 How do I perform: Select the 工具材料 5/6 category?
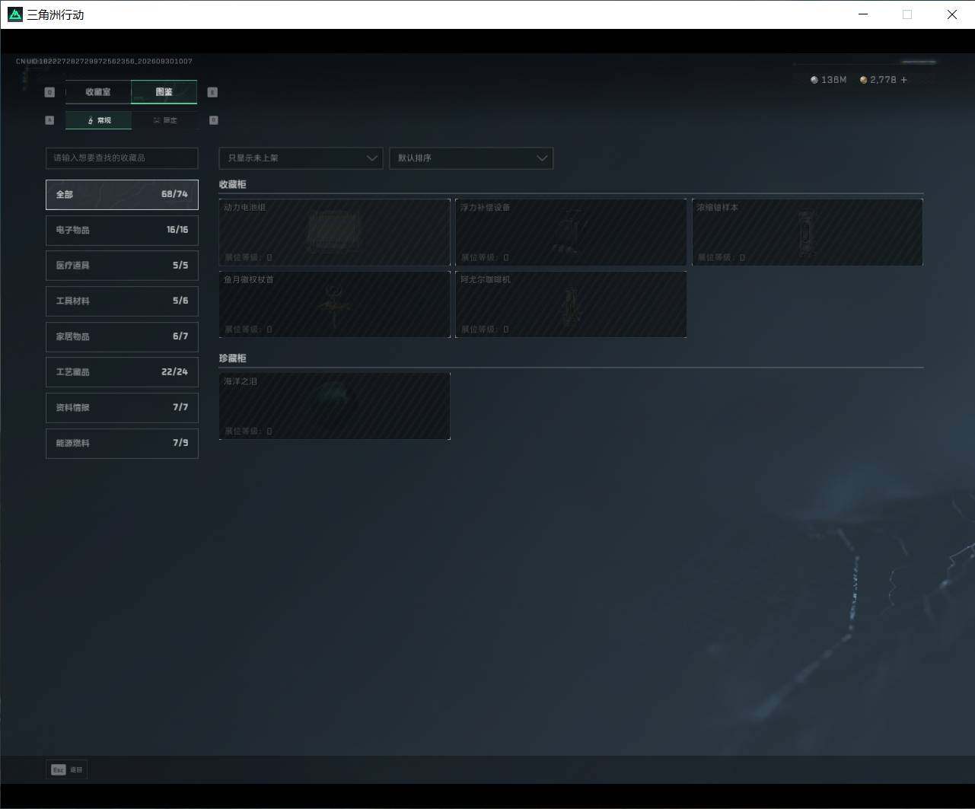pyautogui.click(x=122, y=301)
